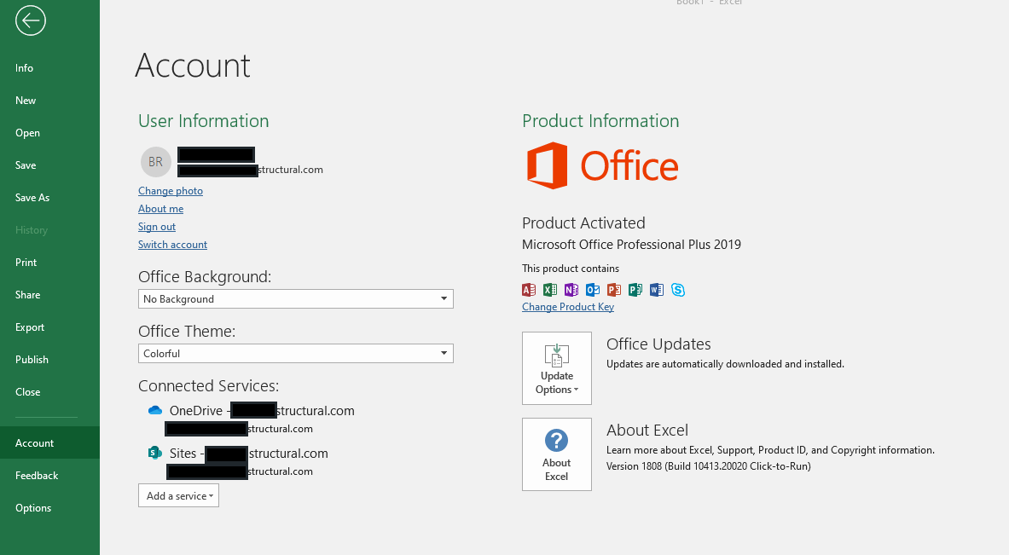
Task: Open Update Options menu
Action: [557, 368]
